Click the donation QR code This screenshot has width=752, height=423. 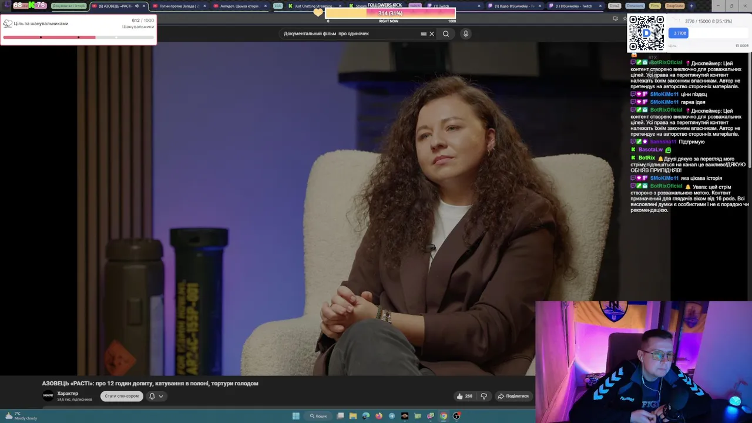click(x=646, y=33)
